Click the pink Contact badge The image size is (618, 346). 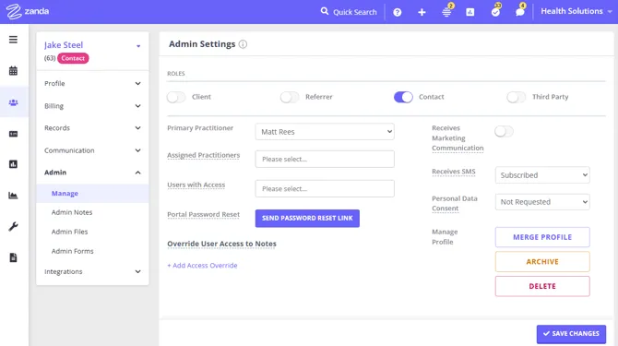(73, 58)
